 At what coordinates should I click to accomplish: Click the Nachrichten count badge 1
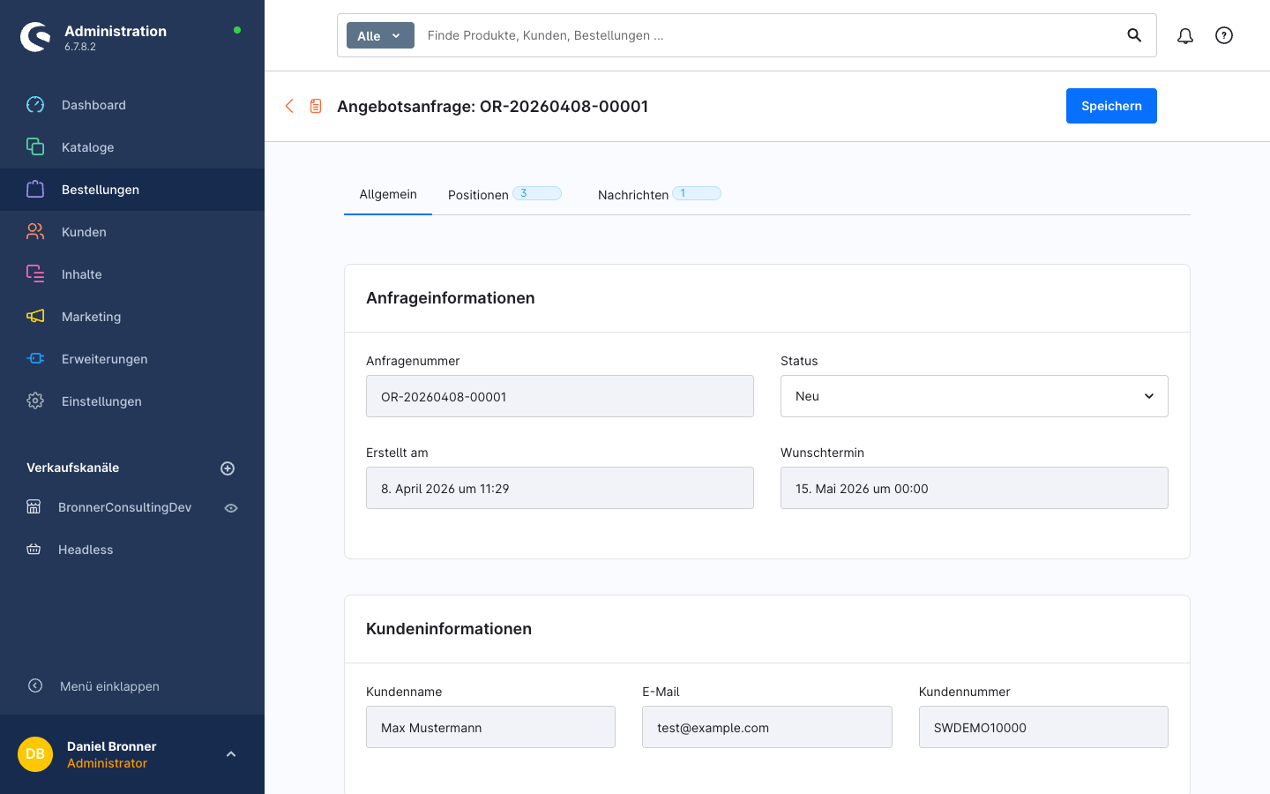pyautogui.click(x=697, y=193)
